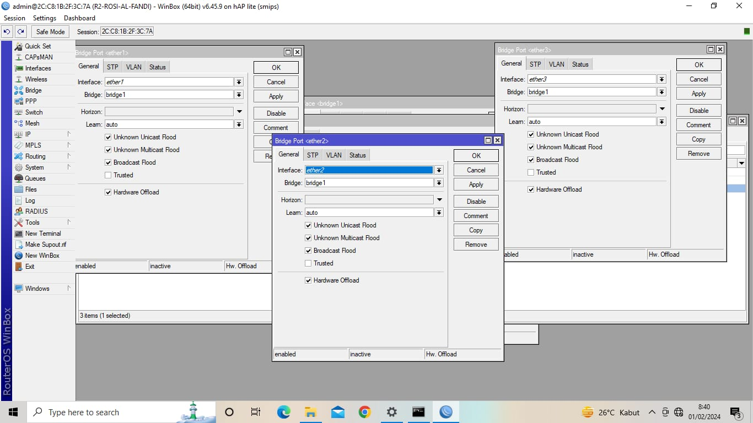The width and height of the screenshot is (753, 423).
Task: Open Session menu
Action: pyautogui.click(x=14, y=18)
